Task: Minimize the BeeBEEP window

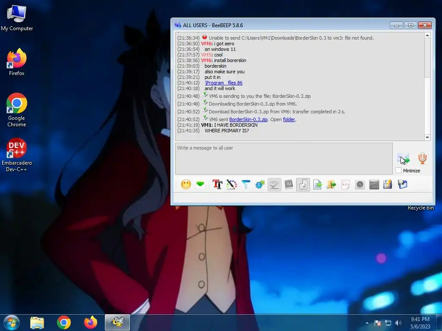Action: pos(396,25)
